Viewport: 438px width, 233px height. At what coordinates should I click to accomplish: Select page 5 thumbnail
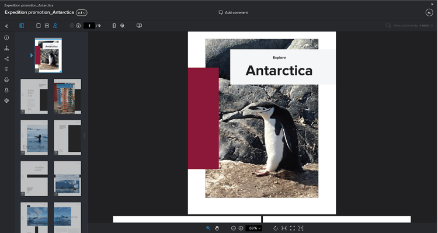pos(67,137)
